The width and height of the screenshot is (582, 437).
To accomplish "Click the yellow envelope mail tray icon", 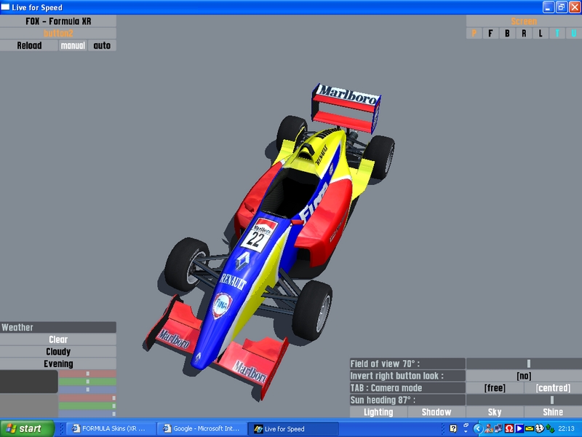I will [530, 429].
